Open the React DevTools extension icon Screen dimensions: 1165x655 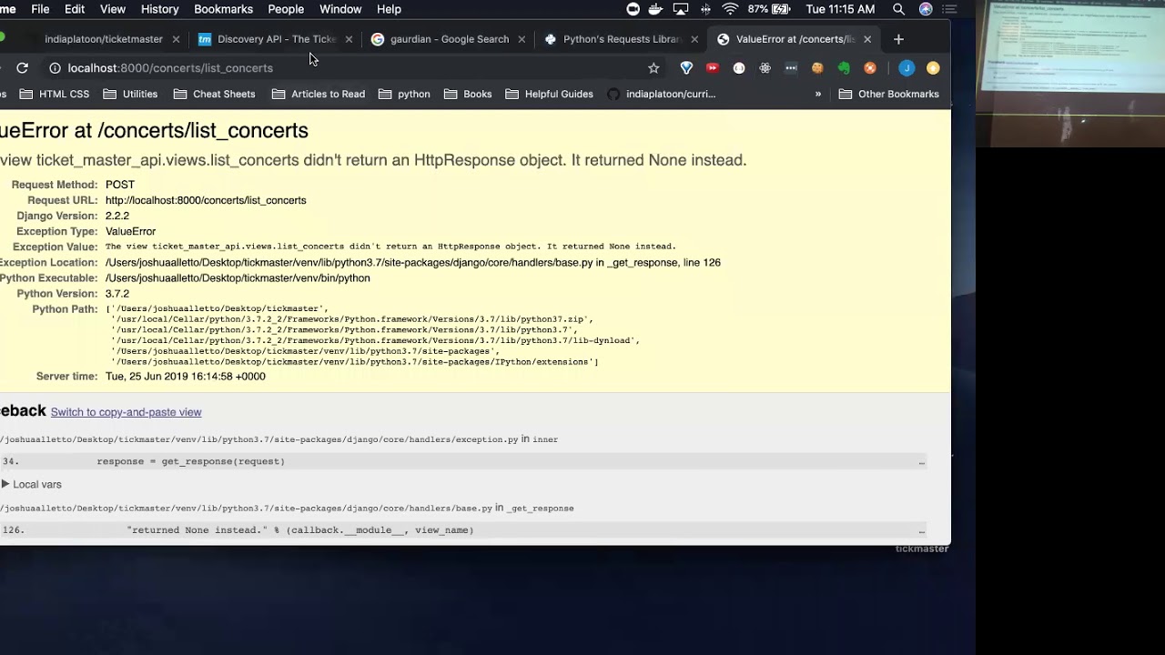765,68
